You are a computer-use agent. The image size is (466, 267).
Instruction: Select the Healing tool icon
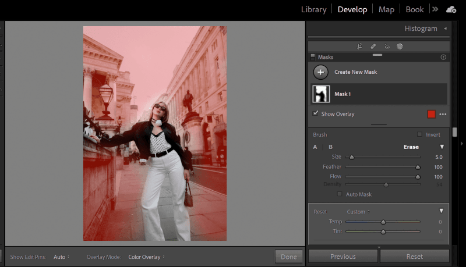click(373, 46)
